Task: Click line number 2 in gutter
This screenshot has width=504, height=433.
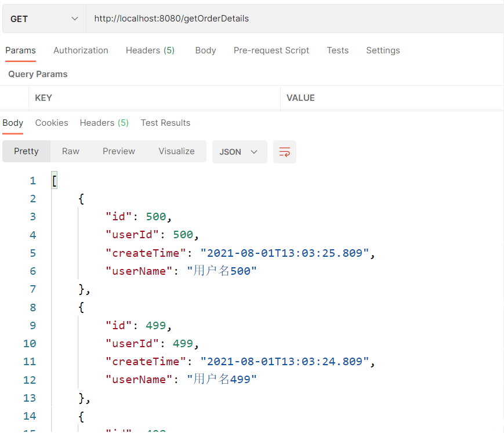Action: tap(32, 199)
